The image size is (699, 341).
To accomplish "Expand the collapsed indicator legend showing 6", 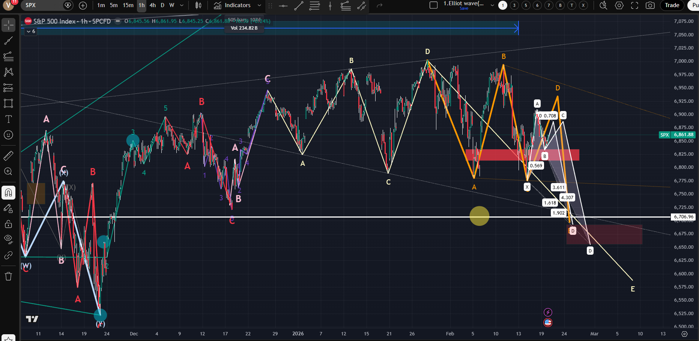I will pos(31,32).
